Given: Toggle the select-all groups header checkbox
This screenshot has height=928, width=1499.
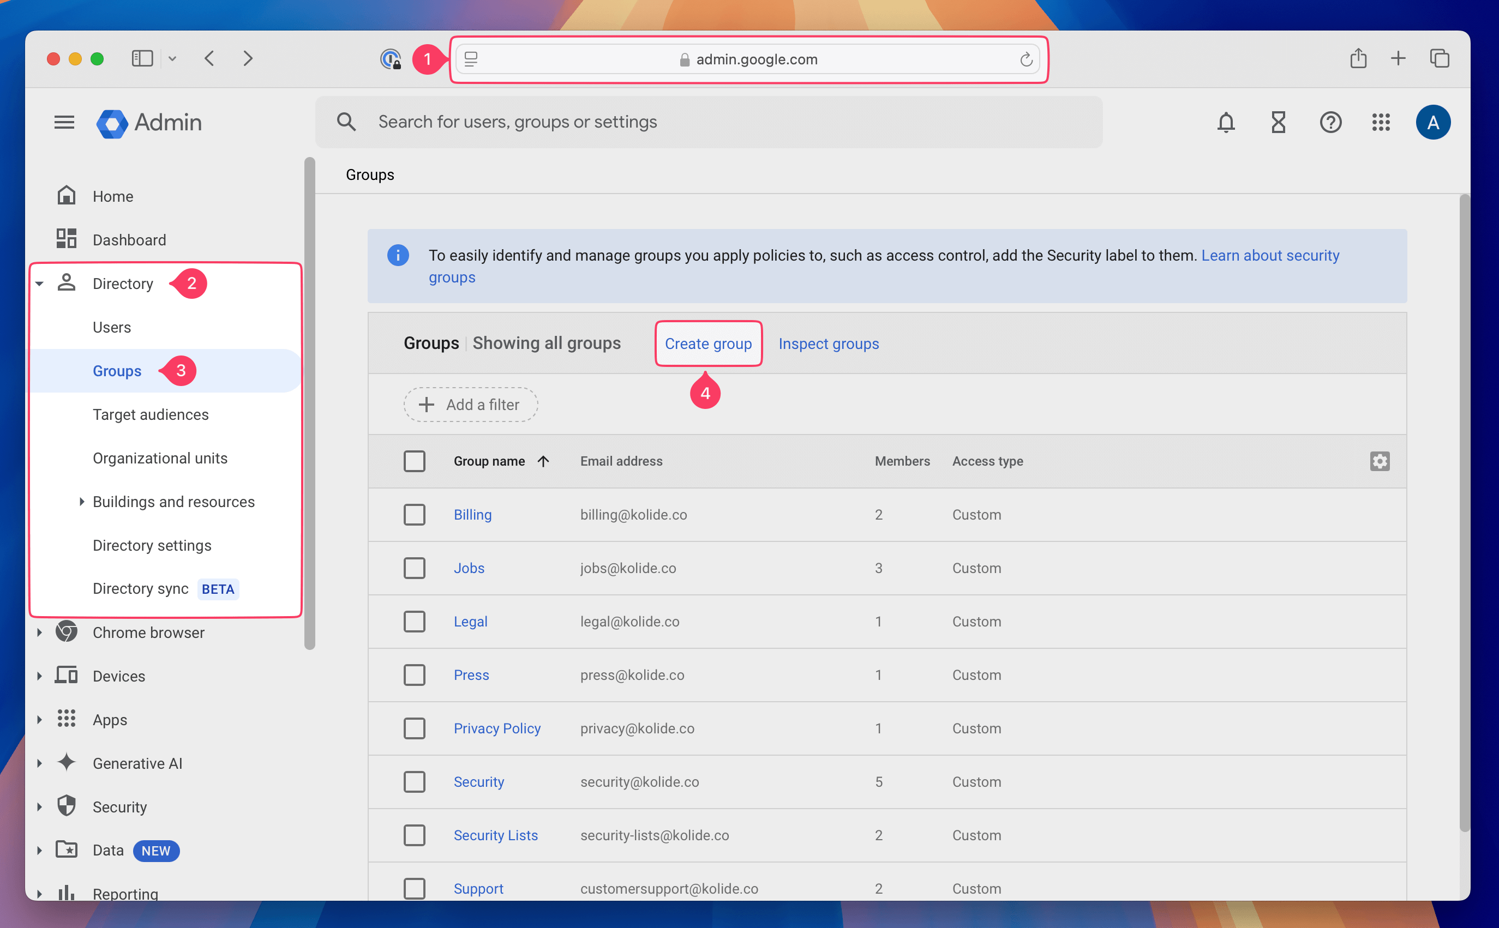Looking at the screenshot, I should point(415,461).
